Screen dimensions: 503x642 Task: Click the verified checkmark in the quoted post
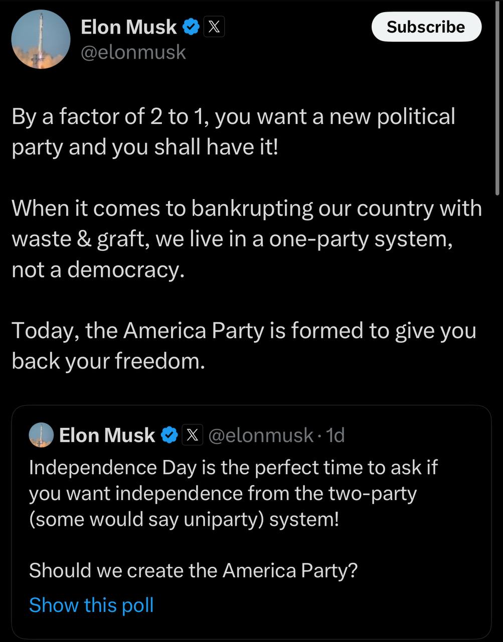[x=169, y=435]
